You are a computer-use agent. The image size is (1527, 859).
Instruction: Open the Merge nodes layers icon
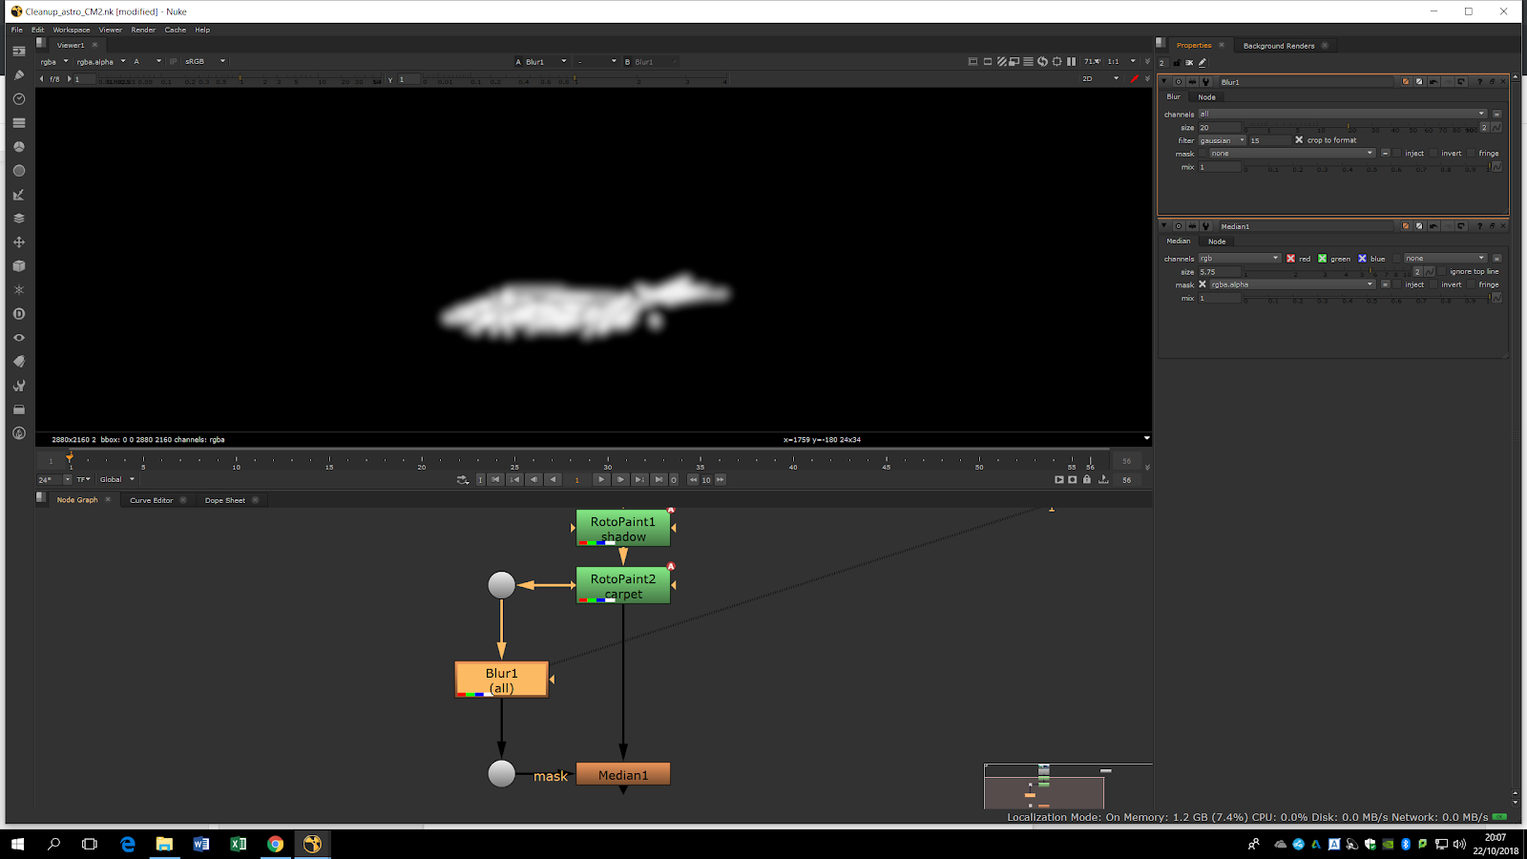coord(18,219)
